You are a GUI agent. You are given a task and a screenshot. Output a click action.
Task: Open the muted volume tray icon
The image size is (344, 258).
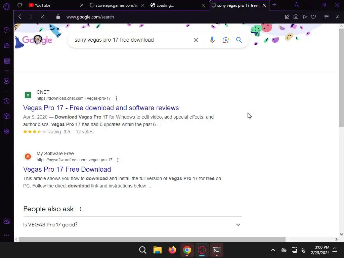click(x=303, y=250)
